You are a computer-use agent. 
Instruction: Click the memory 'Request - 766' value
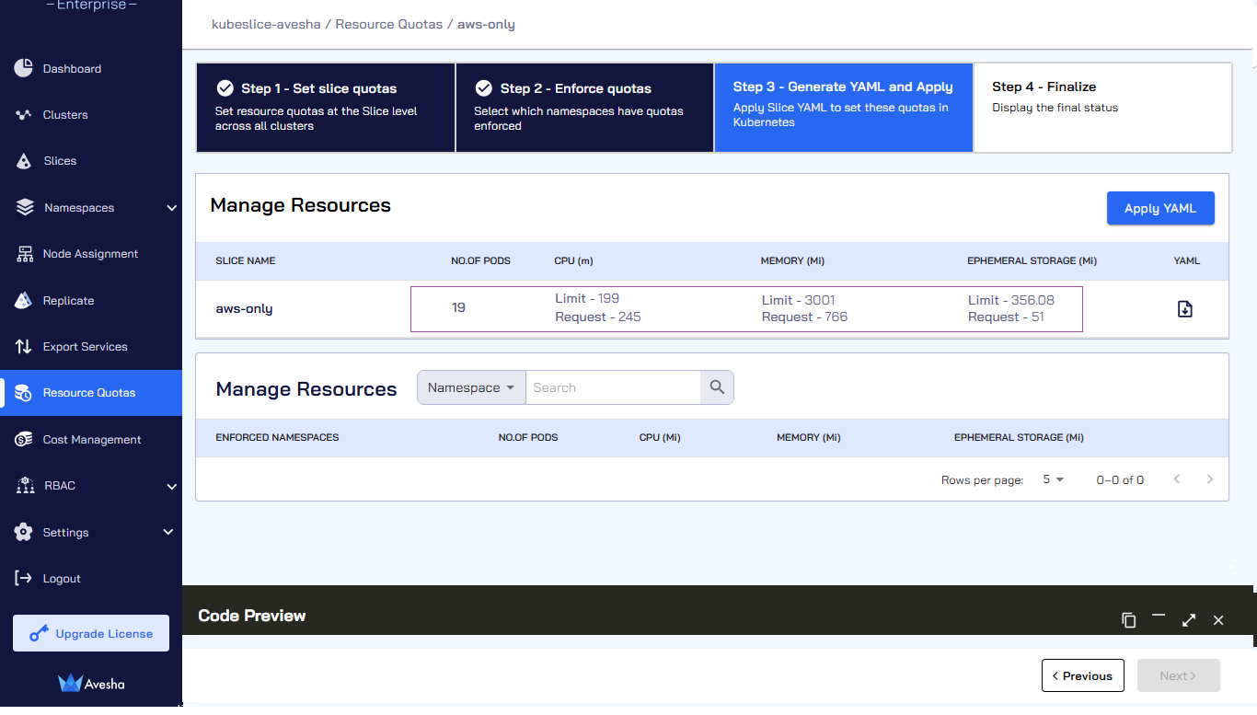[x=804, y=317]
